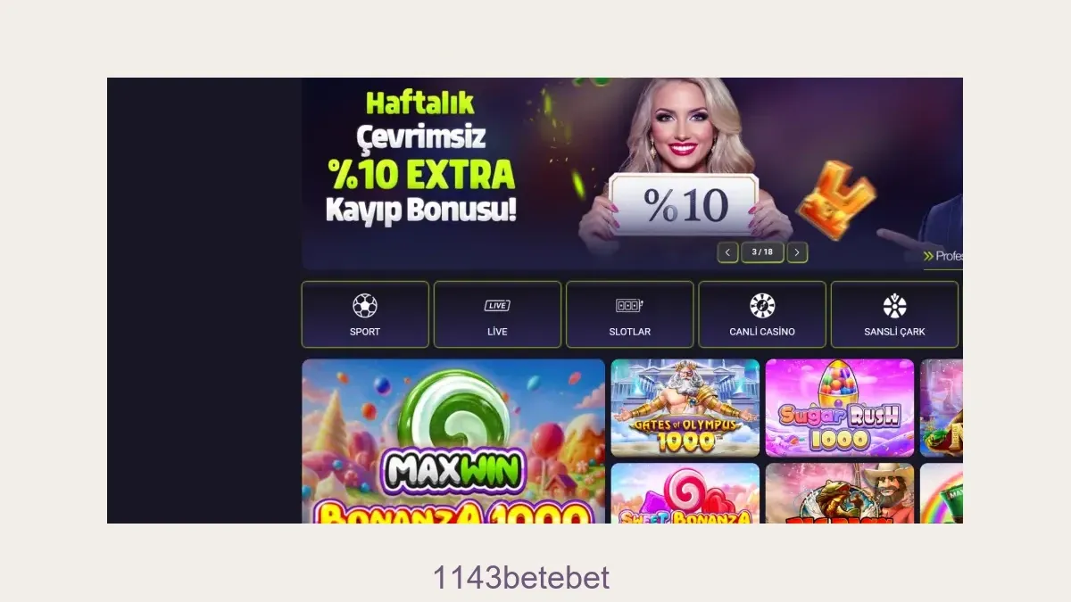Open the roulette Canlı Casino icon
The width and height of the screenshot is (1071, 602).
762,306
